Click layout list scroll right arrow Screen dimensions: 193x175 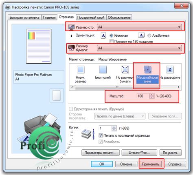179,87
